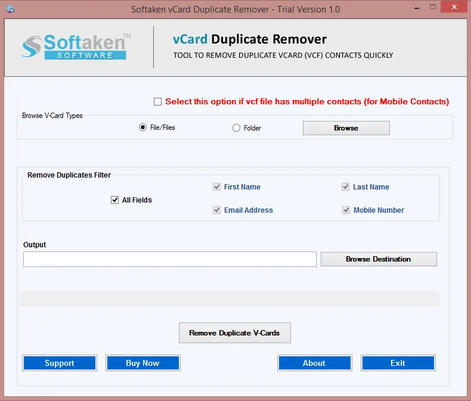Click the 'Remove Duplicates Filter' group label
This screenshot has height=401, width=471.
(69, 175)
